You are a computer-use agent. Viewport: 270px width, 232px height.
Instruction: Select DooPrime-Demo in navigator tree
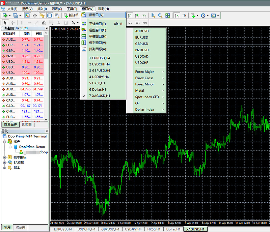point(32,147)
